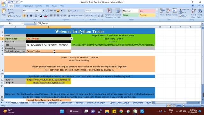Undo last action in Quick Access toolbar
The image size is (204, 115).
point(12,2)
